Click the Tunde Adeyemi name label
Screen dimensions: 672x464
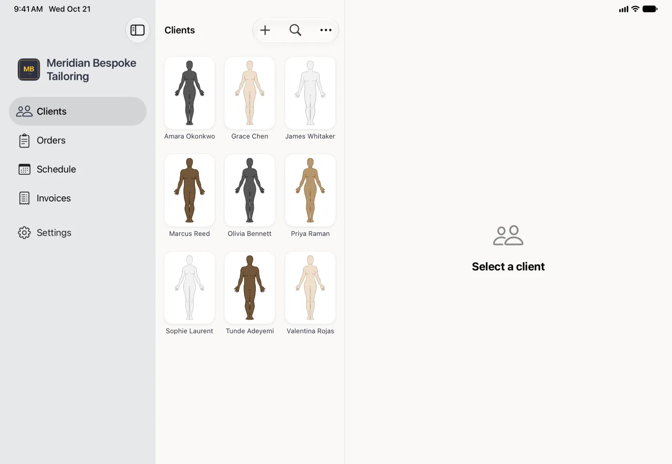tap(250, 331)
